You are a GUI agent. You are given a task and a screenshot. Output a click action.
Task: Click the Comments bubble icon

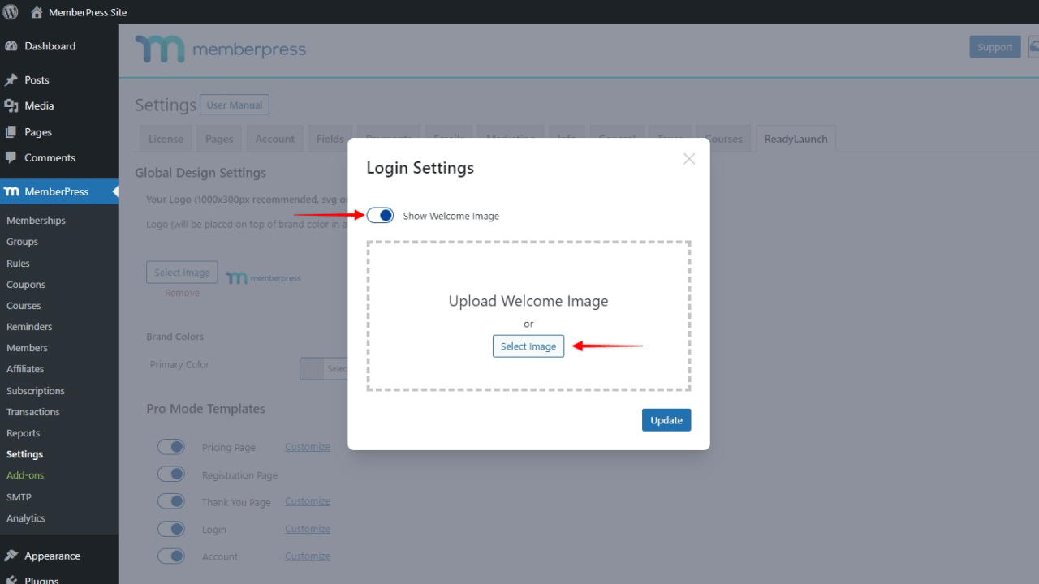11,158
